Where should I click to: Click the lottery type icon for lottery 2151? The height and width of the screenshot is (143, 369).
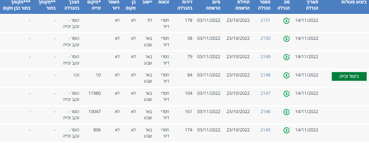[287, 21]
